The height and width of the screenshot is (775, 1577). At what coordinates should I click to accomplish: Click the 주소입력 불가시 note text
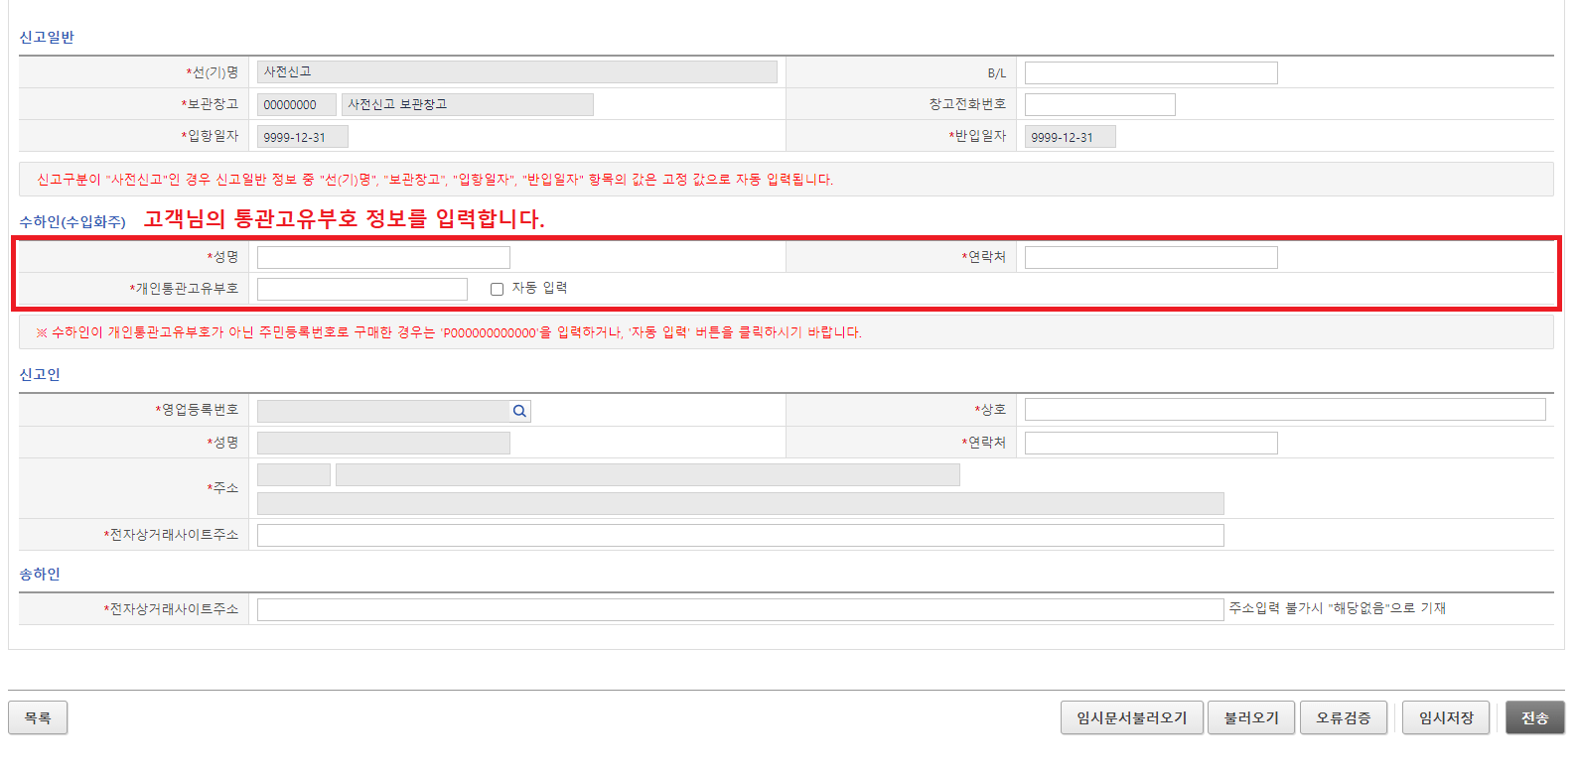(x=1338, y=608)
